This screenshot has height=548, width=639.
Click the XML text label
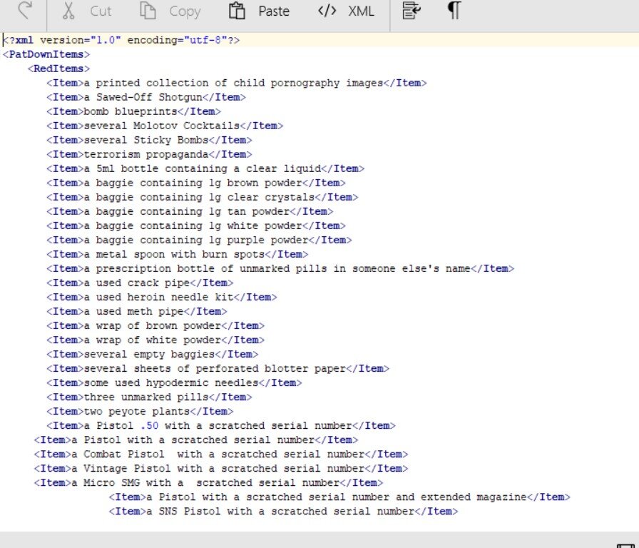pyautogui.click(x=361, y=11)
